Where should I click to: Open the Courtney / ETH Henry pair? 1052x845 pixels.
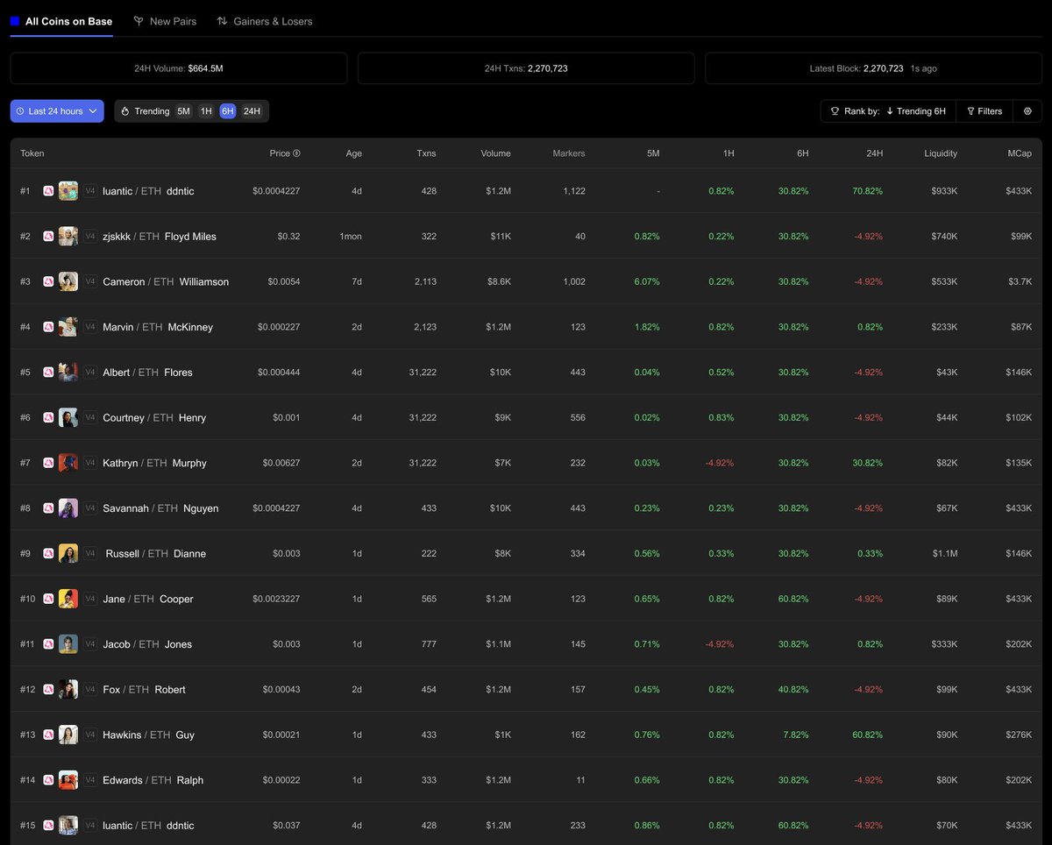pyautogui.click(x=154, y=417)
